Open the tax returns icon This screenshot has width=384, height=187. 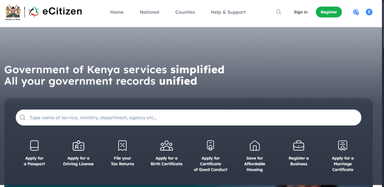point(122,145)
